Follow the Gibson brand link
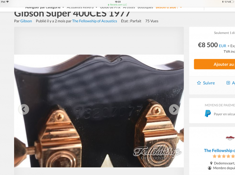235x175 pixels. click(x=26, y=21)
